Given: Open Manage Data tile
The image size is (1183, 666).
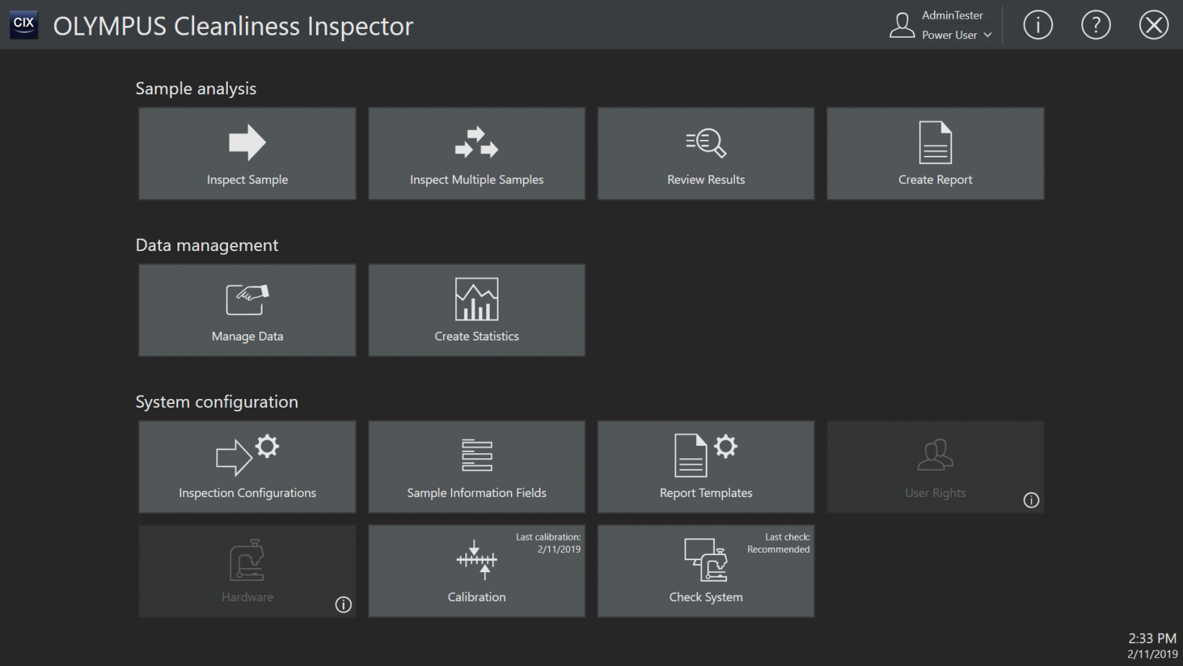Looking at the screenshot, I should pos(247,310).
